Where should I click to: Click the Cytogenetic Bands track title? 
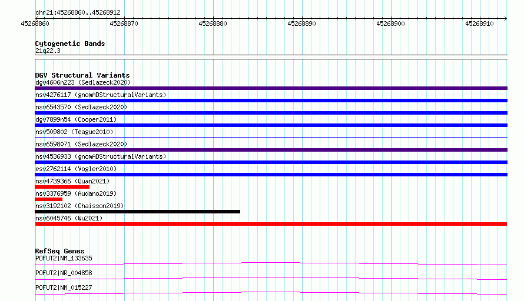point(70,44)
